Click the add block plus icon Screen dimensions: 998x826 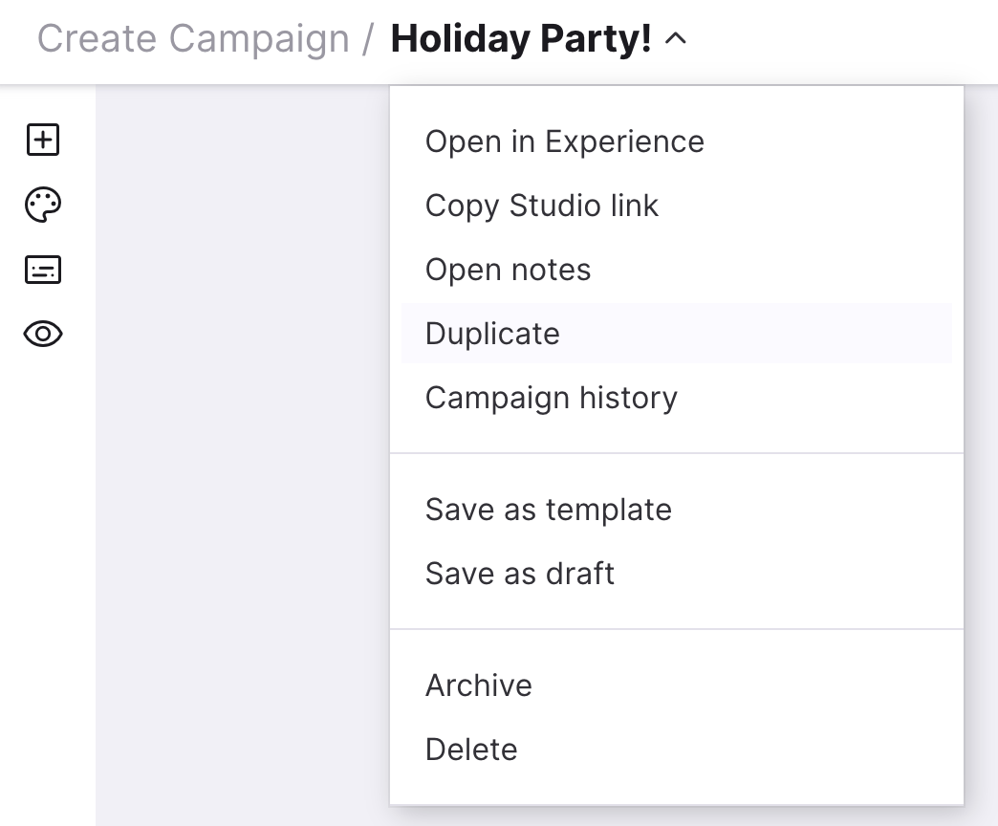43,140
